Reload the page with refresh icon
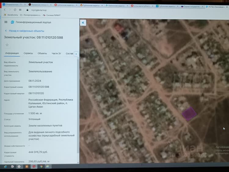The height and width of the screenshot is (172, 229). (15, 10)
